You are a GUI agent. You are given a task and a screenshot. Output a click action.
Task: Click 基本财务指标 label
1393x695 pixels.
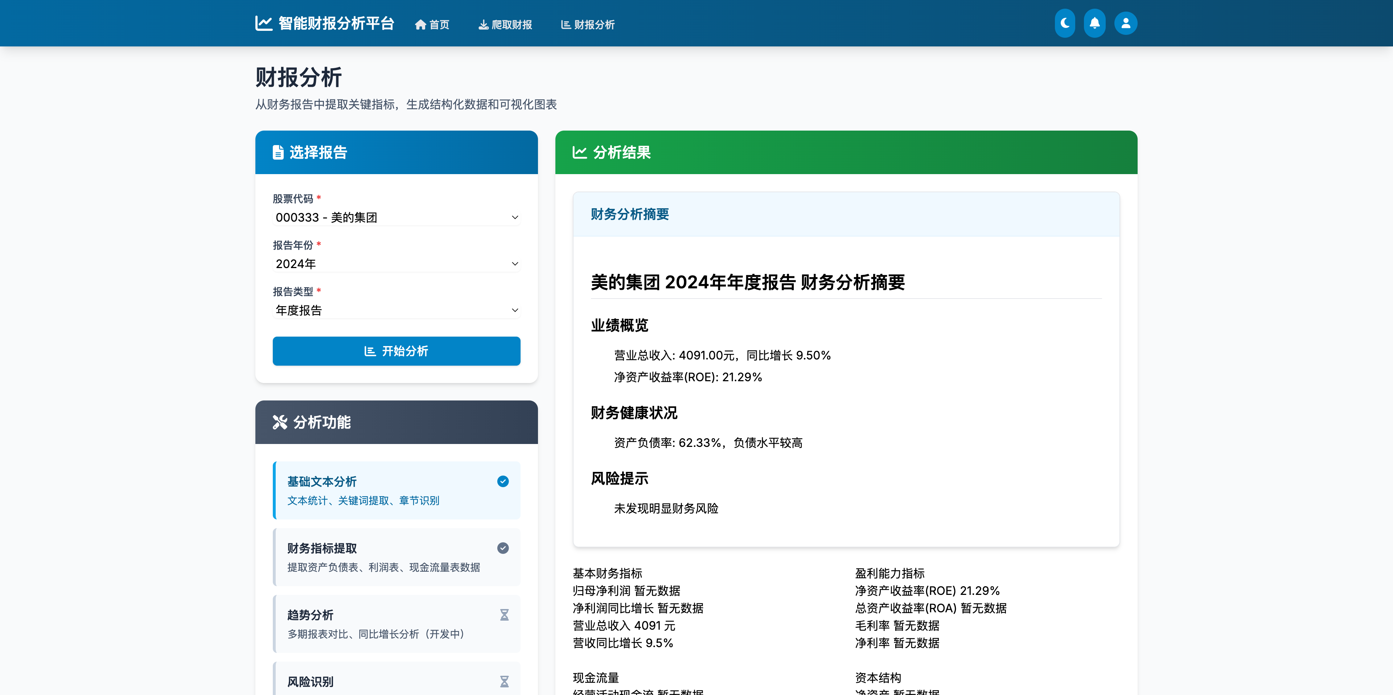tap(607, 573)
